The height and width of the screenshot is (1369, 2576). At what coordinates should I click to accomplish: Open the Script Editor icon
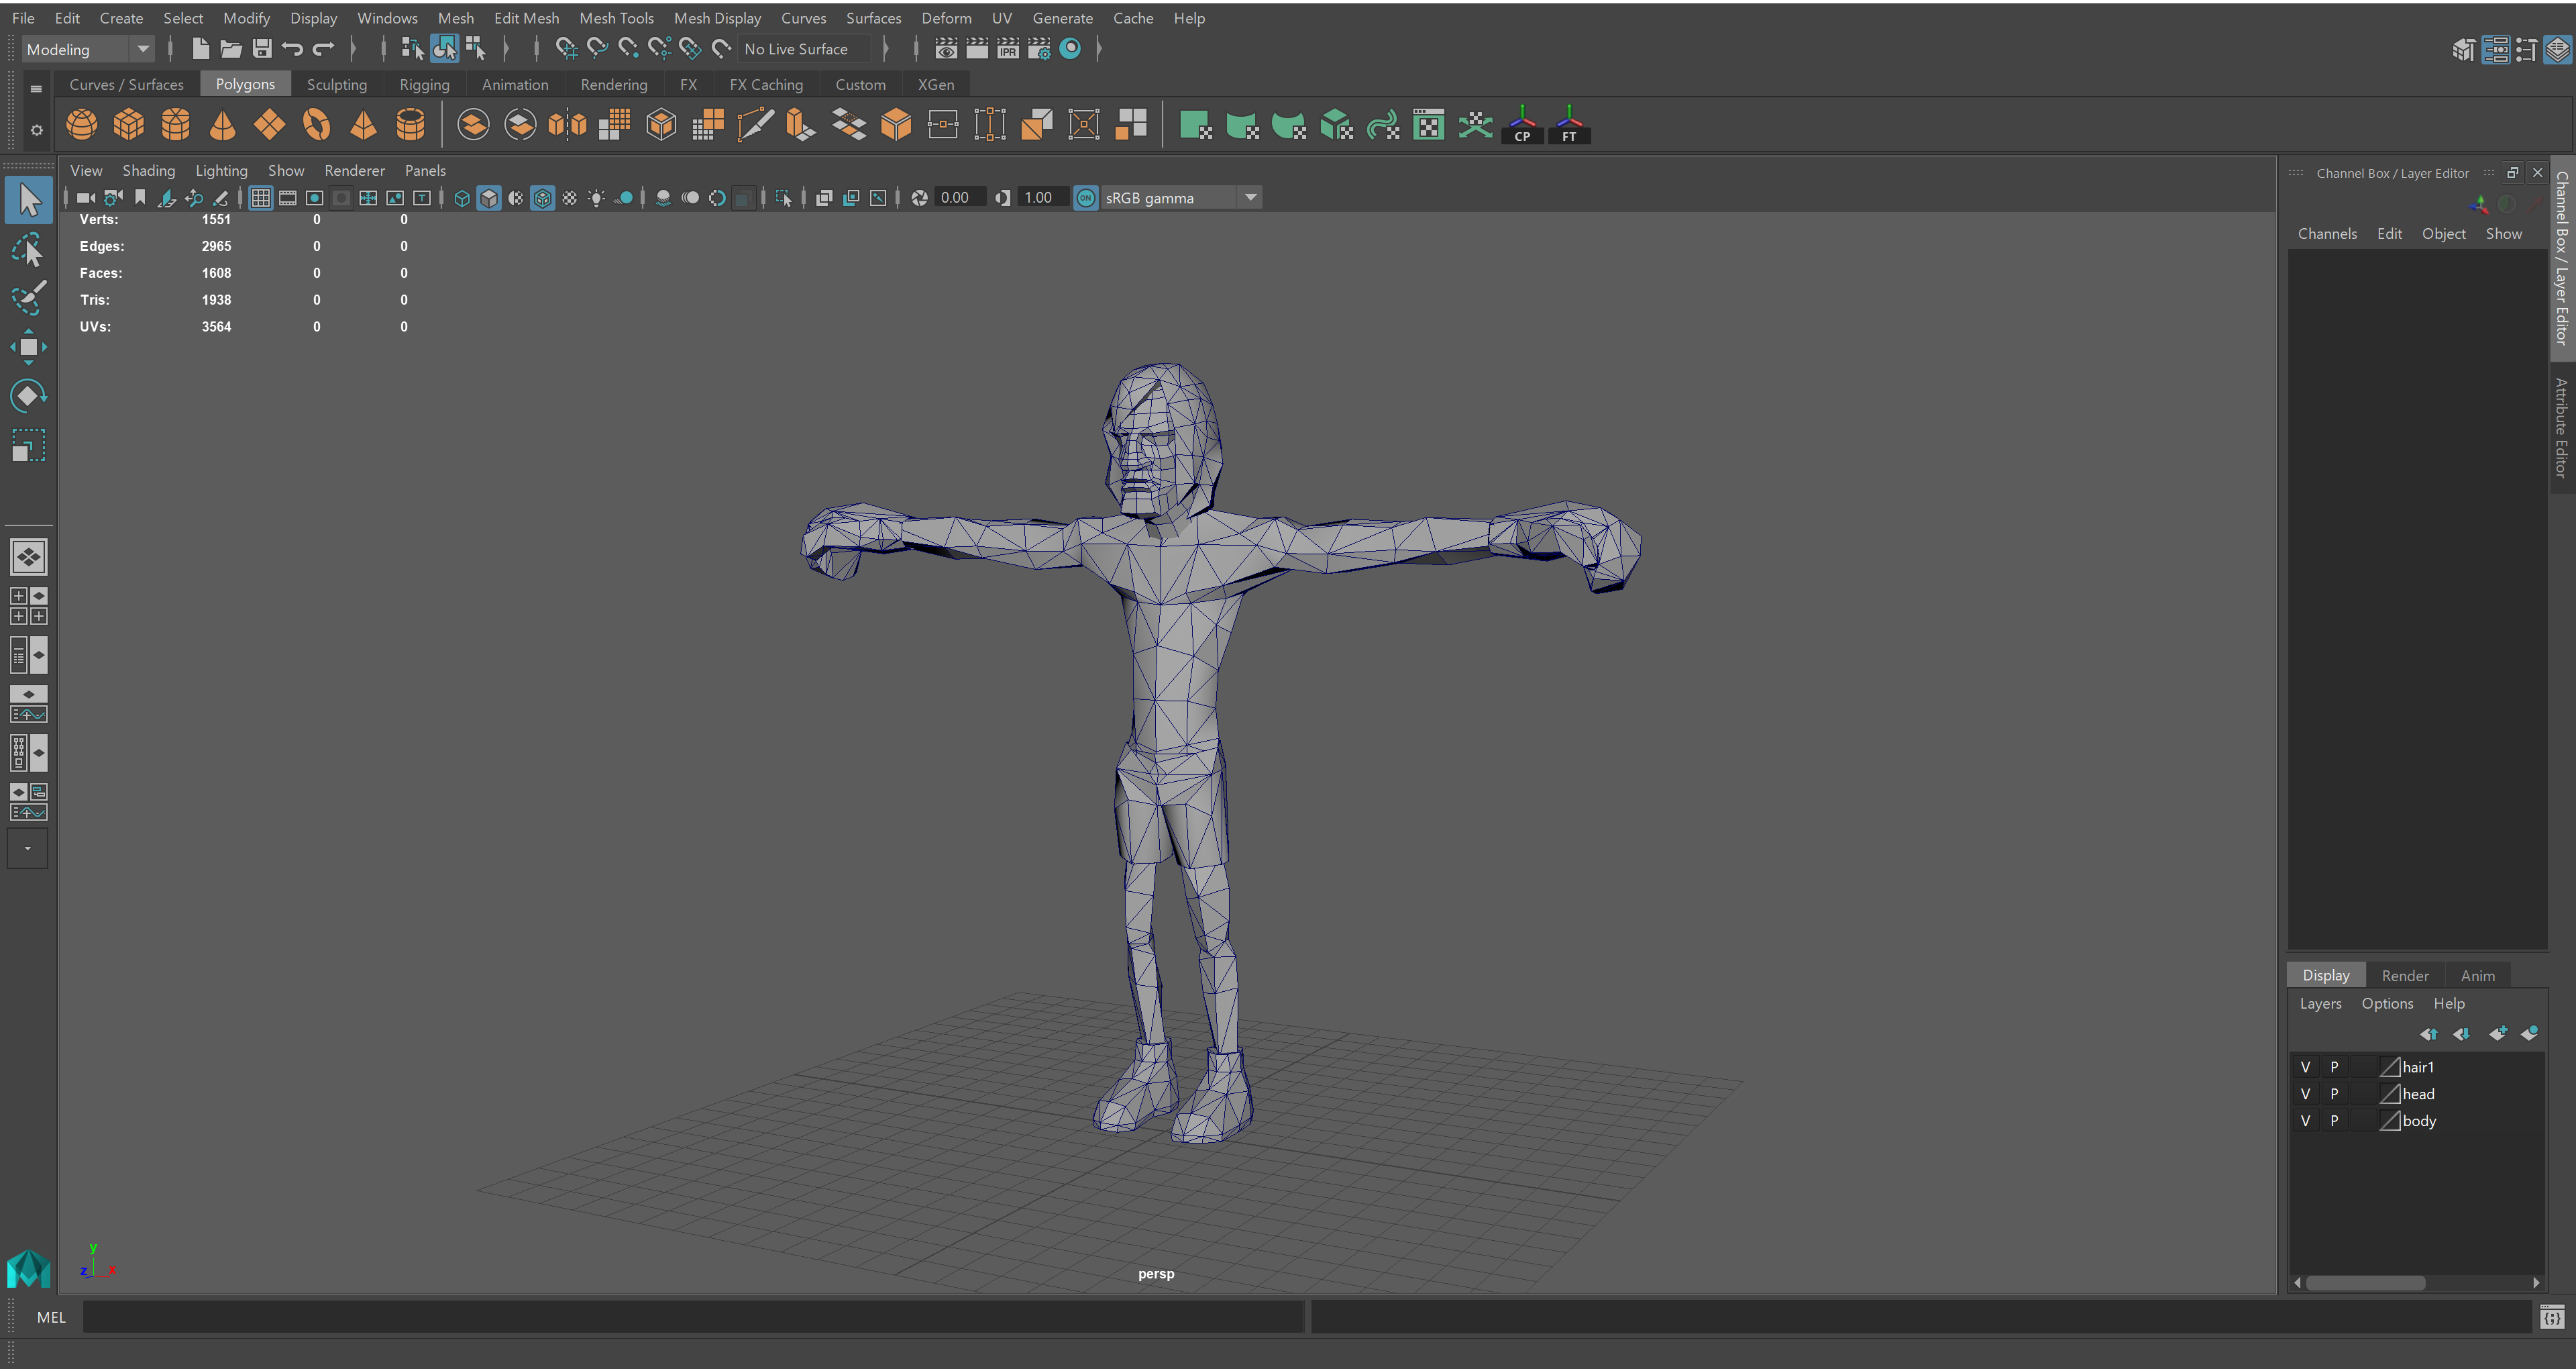click(2552, 1318)
